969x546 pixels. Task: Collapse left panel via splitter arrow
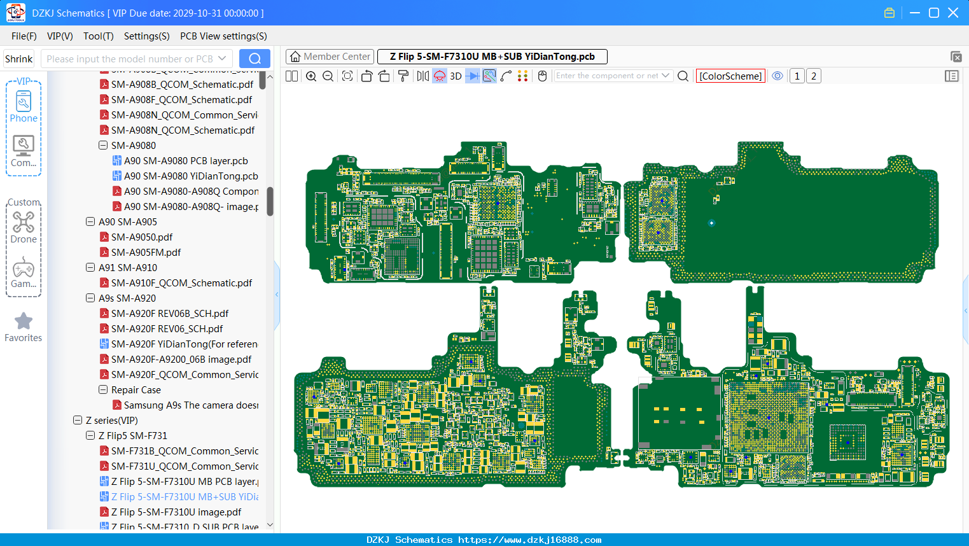click(277, 294)
